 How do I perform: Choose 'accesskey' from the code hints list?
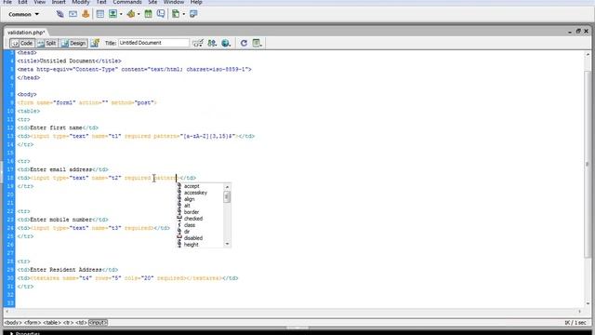tap(195, 193)
